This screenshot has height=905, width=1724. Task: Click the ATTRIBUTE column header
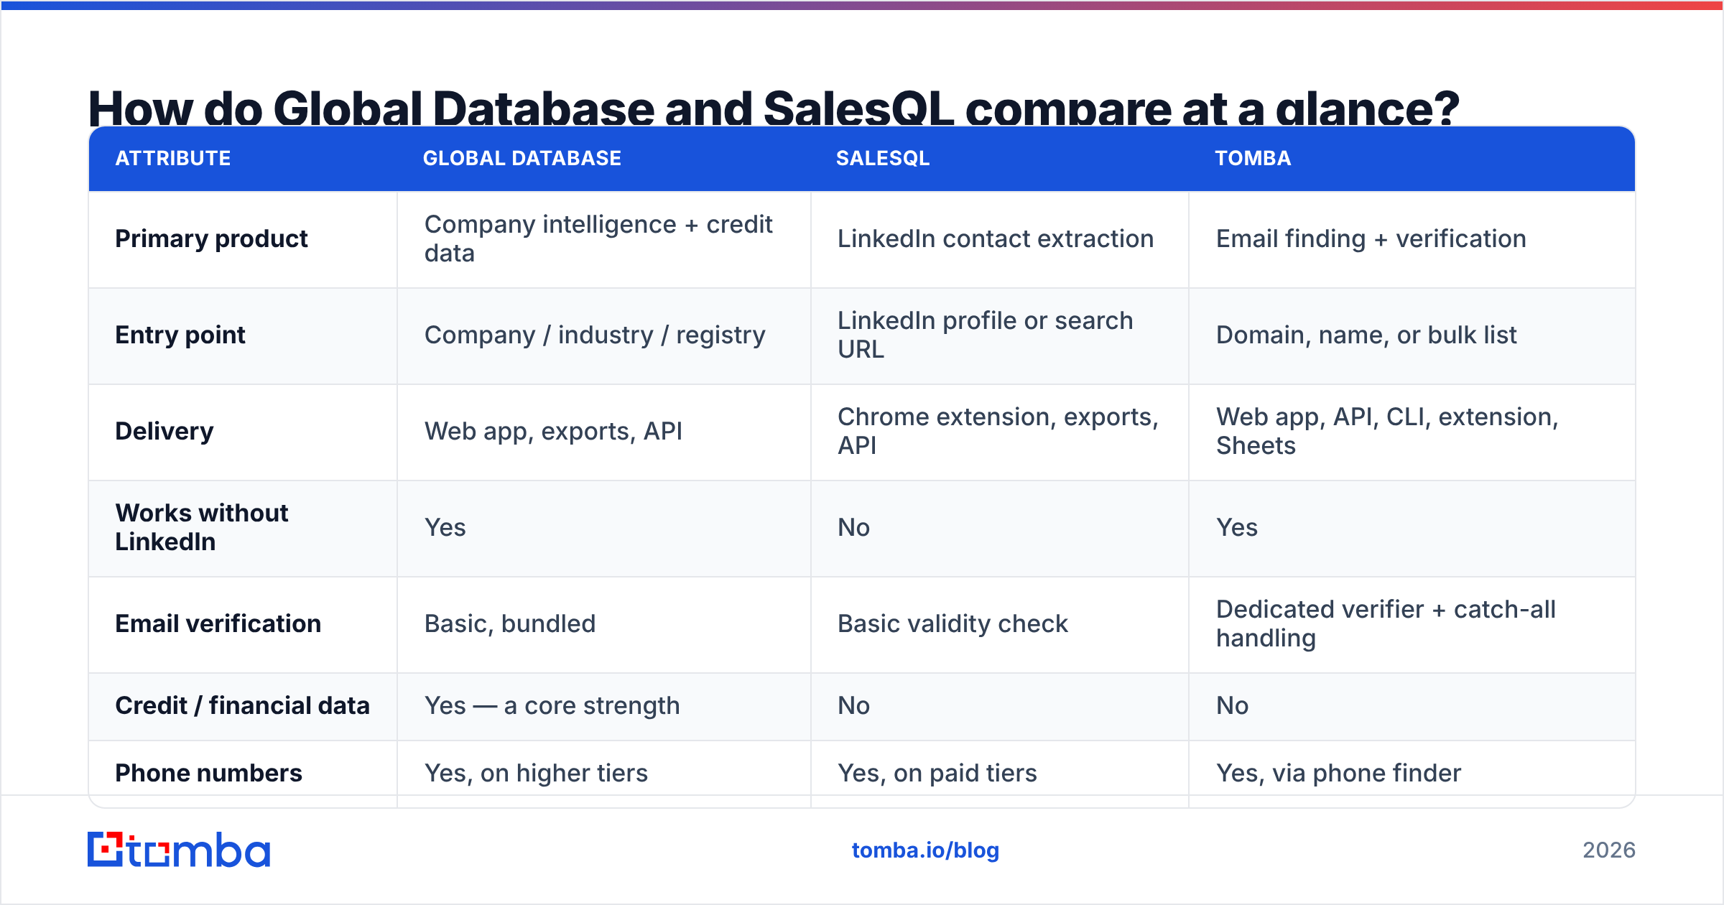coord(173,158)
